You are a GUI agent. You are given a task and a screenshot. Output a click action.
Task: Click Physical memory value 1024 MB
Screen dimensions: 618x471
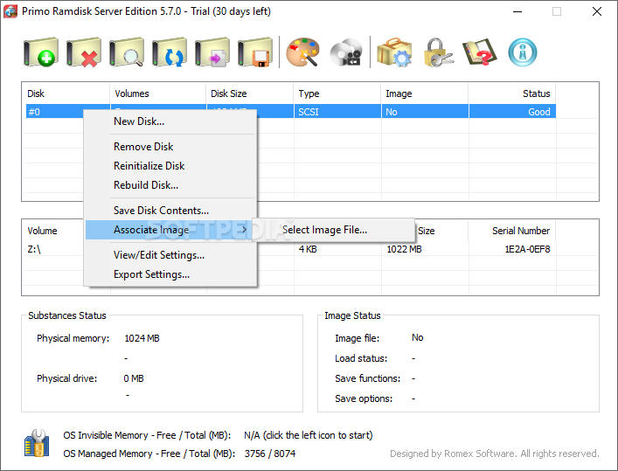(142, 338)
